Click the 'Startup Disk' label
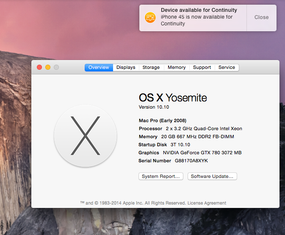This screenshot has width=285, height=235. [153, 145]
